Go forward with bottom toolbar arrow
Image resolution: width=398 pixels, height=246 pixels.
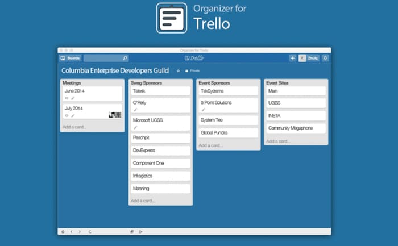click(80, 232)
